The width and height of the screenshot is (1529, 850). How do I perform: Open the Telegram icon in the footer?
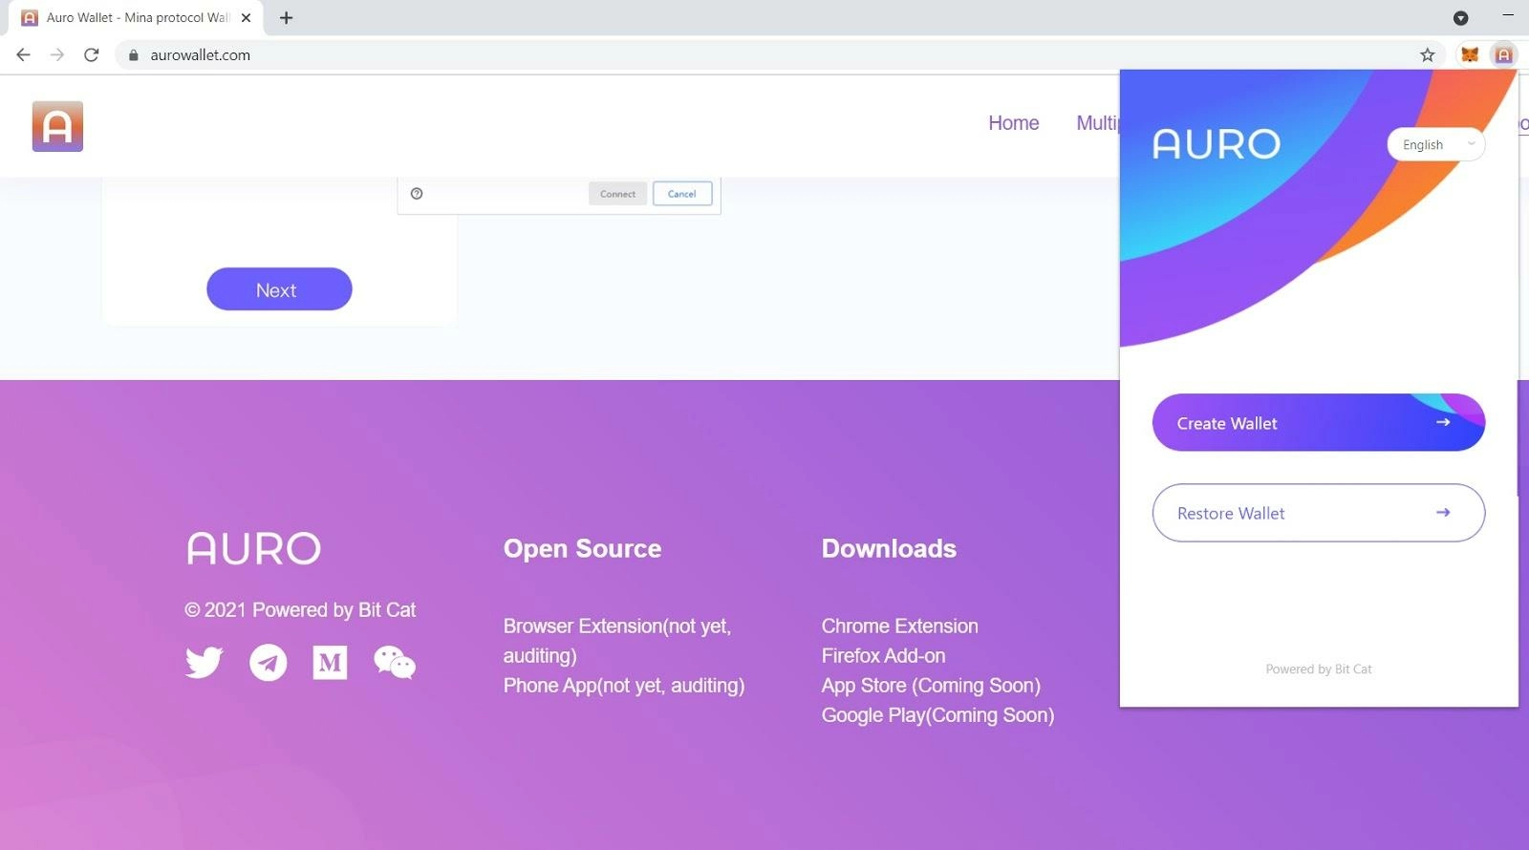click(269, 662)
